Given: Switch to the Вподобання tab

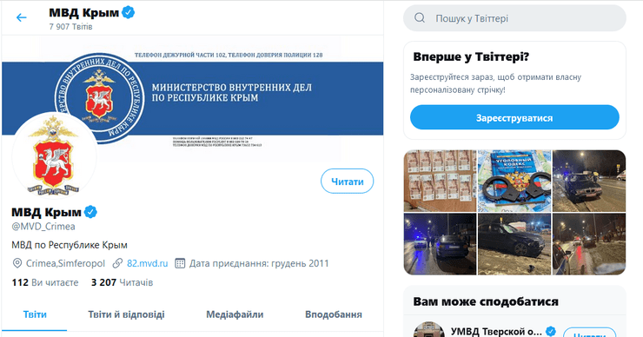Looking at the screenshot, I should click(334, 315).
